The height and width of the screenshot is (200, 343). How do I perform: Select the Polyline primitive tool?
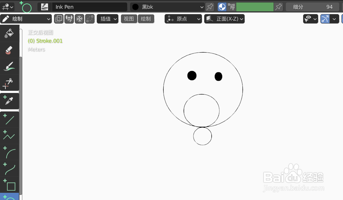(9, 136)
